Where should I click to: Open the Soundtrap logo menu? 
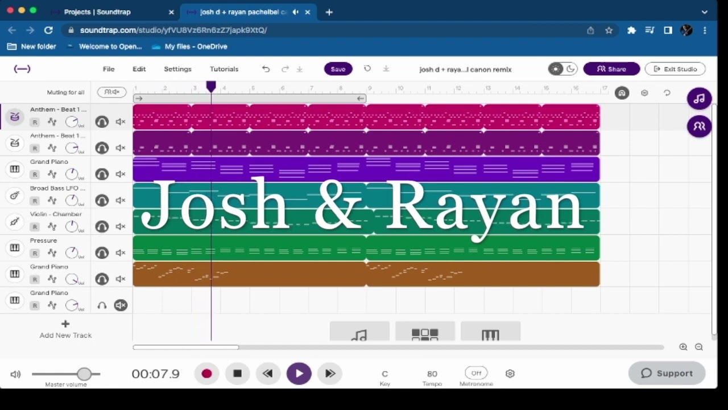coord(22,69)
